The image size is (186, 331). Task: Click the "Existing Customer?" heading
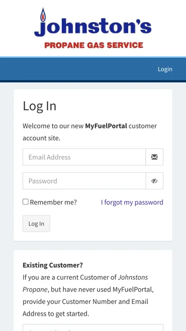[x=53, y=265]
